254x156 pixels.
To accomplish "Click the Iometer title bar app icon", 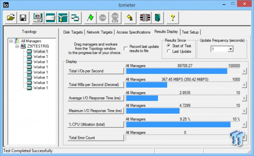I will tap(6, 5).
